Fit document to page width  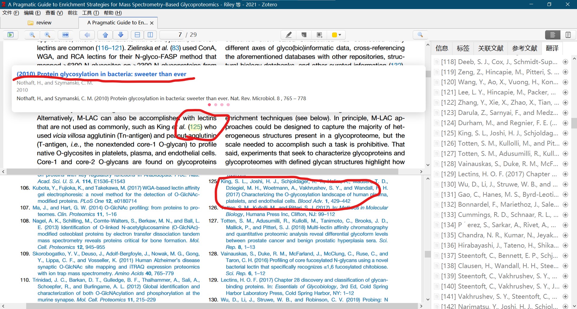[65, 35]
